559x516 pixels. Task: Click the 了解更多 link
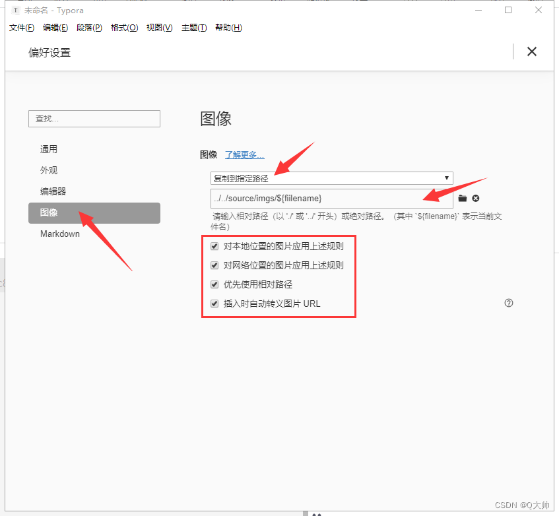click(x=244, y=154)
